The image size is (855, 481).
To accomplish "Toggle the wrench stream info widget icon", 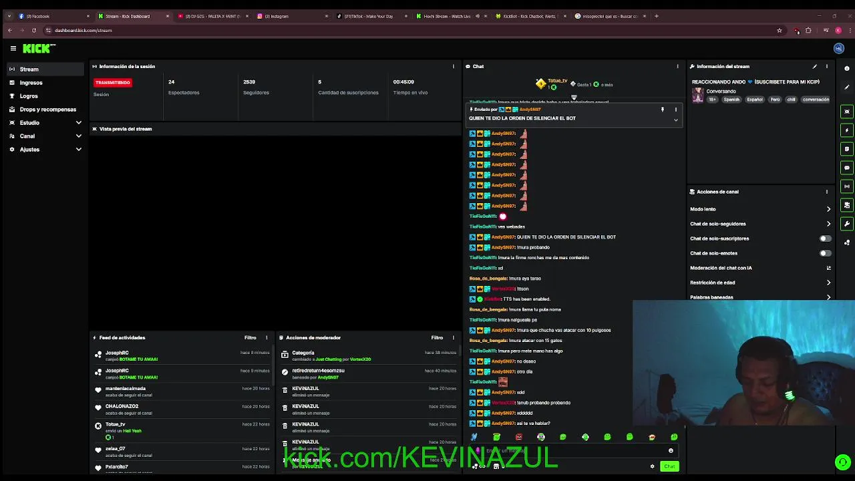I will pyautogui.click(x=847, y=224).
